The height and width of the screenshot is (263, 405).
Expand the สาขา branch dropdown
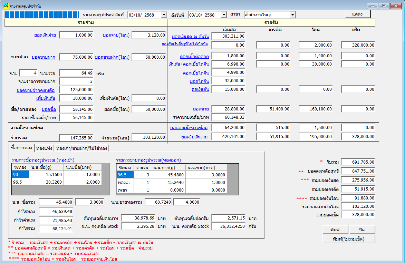pyautogui.click(x=292, y=15)
